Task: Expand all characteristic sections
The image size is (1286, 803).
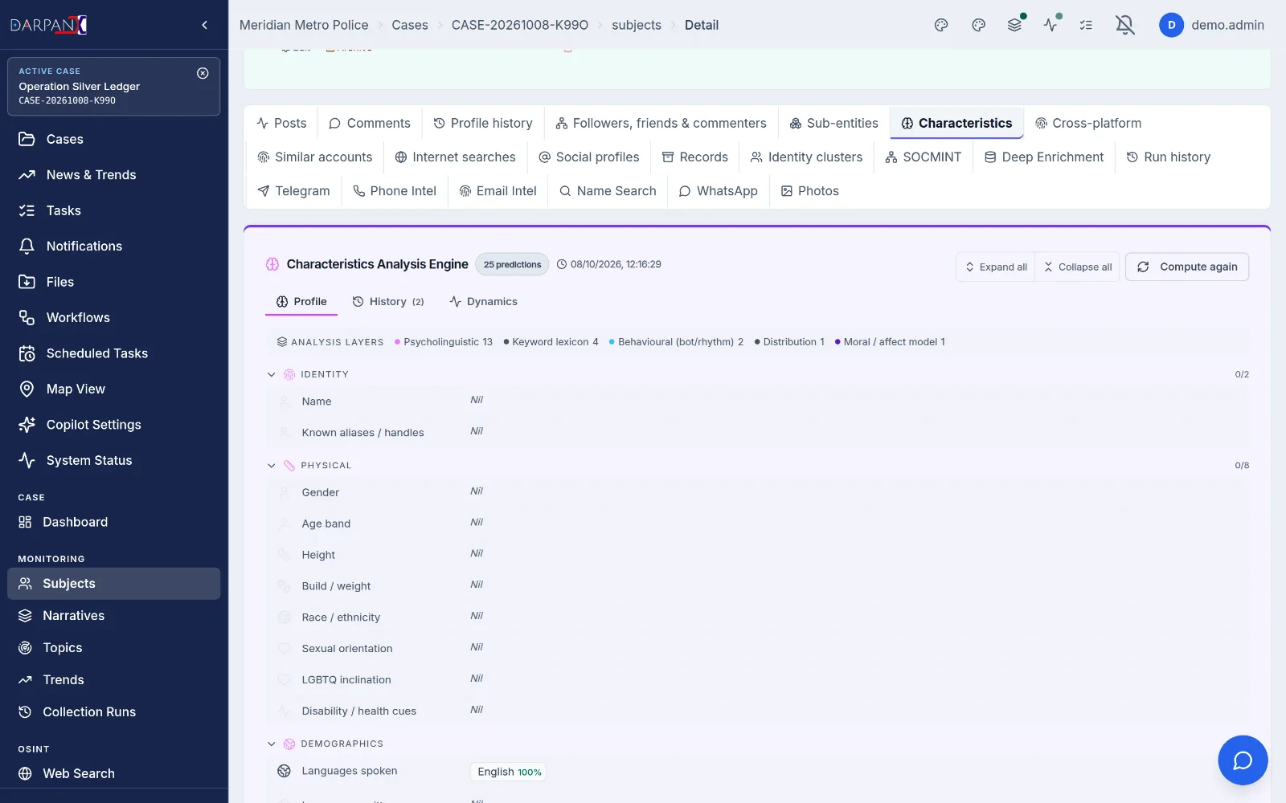Action: [x=996, y=267]
